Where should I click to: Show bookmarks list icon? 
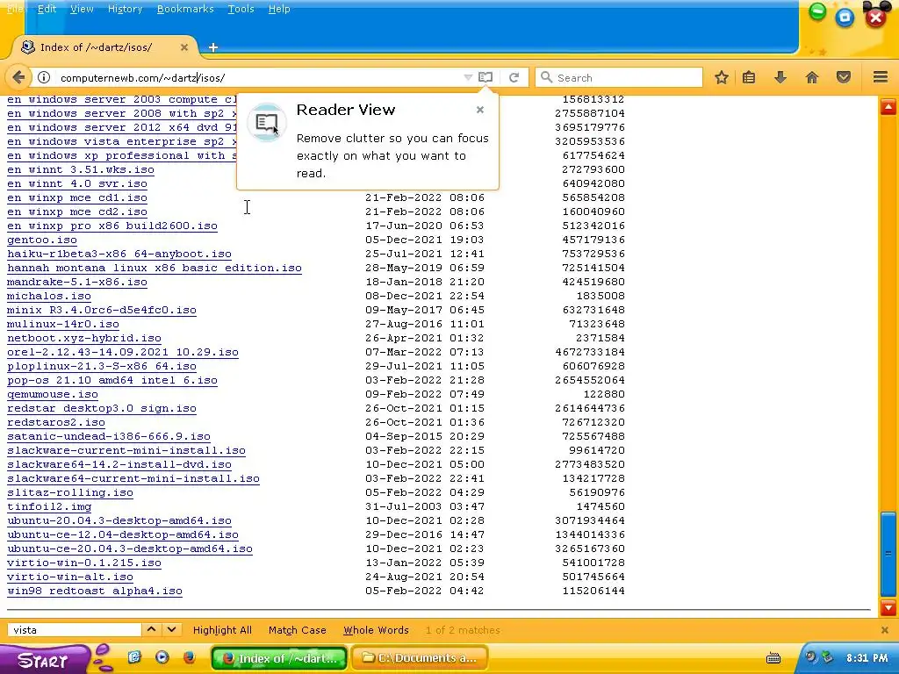click(749, 77)
